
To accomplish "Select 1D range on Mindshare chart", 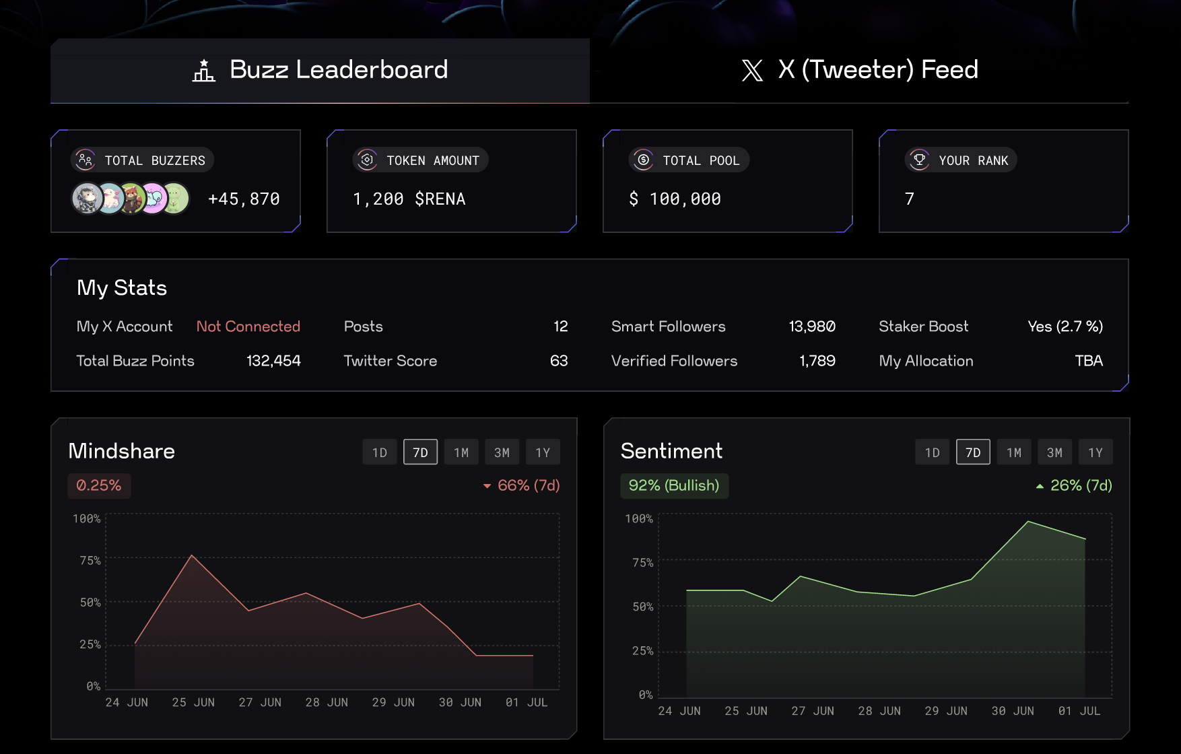I will tap(380, 452).
